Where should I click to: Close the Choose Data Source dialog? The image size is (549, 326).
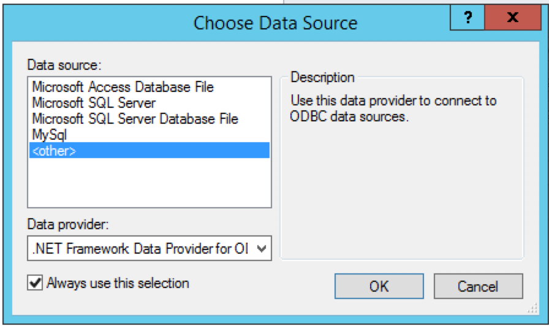coord(513,17)
